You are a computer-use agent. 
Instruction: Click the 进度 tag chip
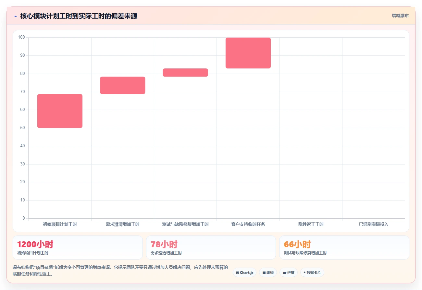[288, 272]
